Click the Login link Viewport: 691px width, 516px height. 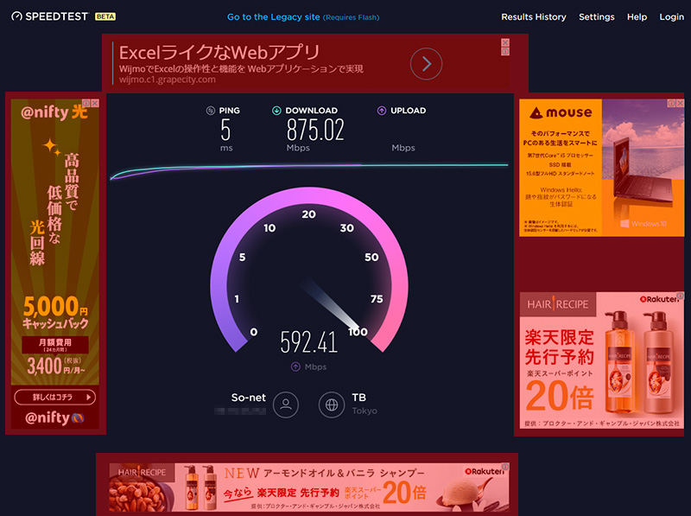pyautogui.click(x=671, y=17)
